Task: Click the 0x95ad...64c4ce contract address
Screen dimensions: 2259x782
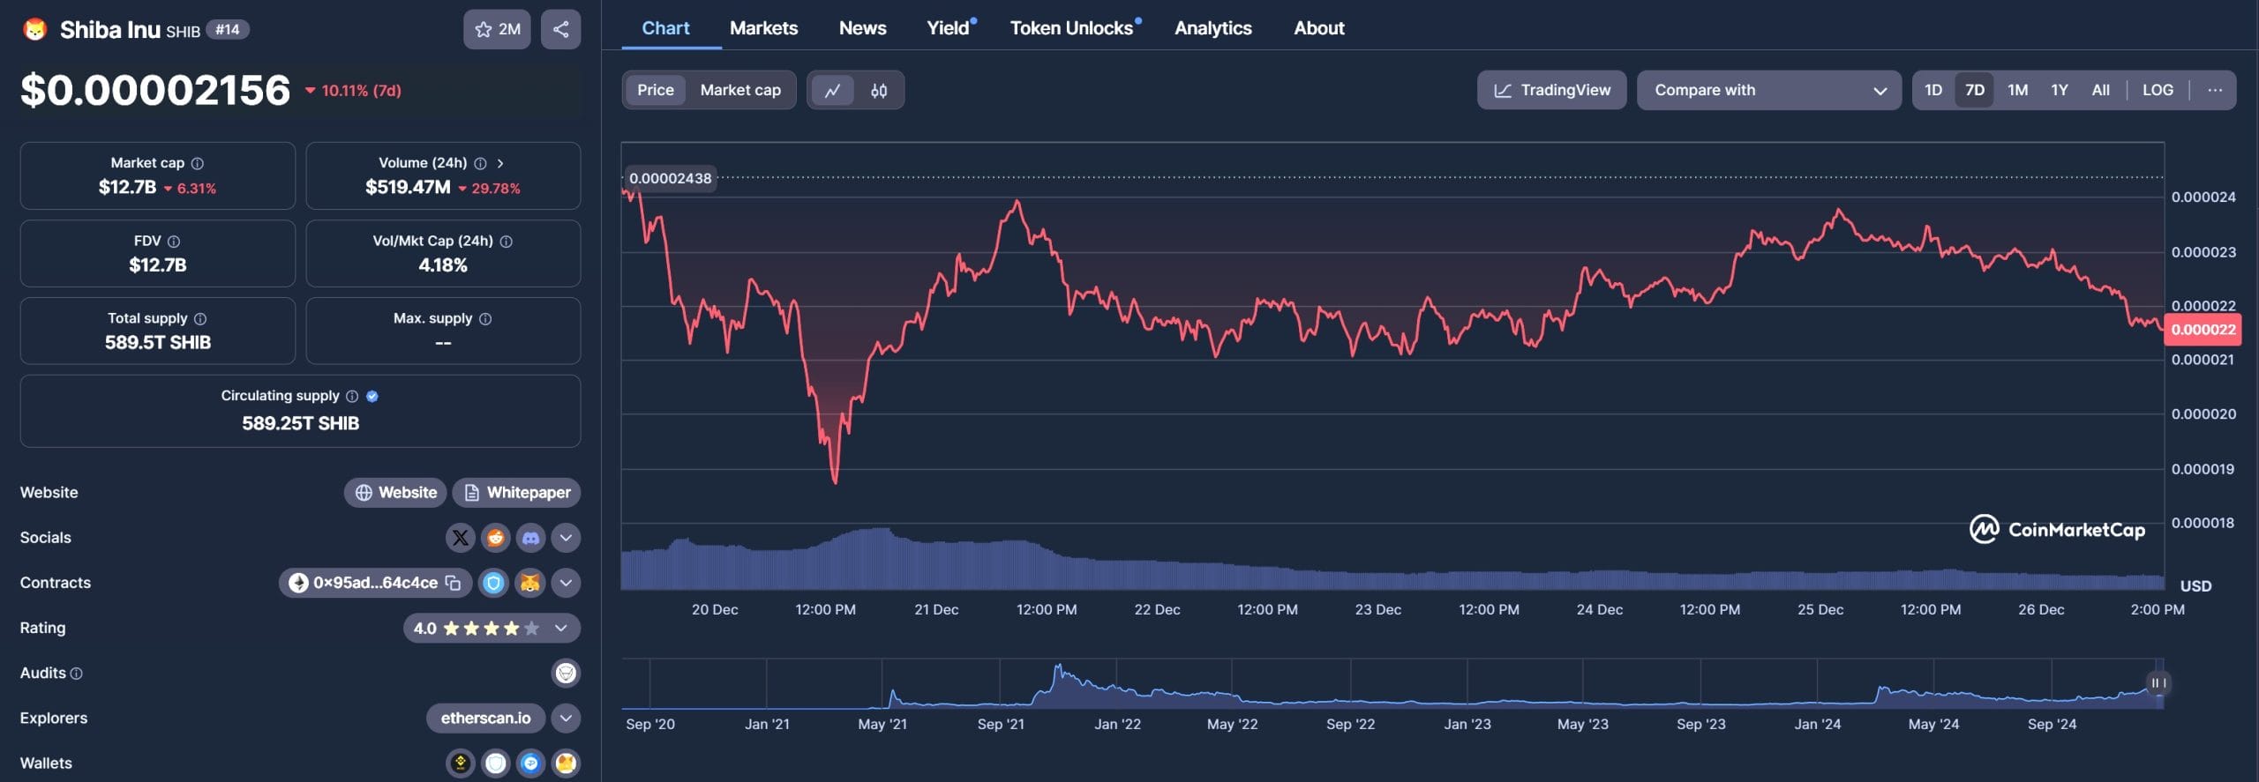Action: [375, 582]
